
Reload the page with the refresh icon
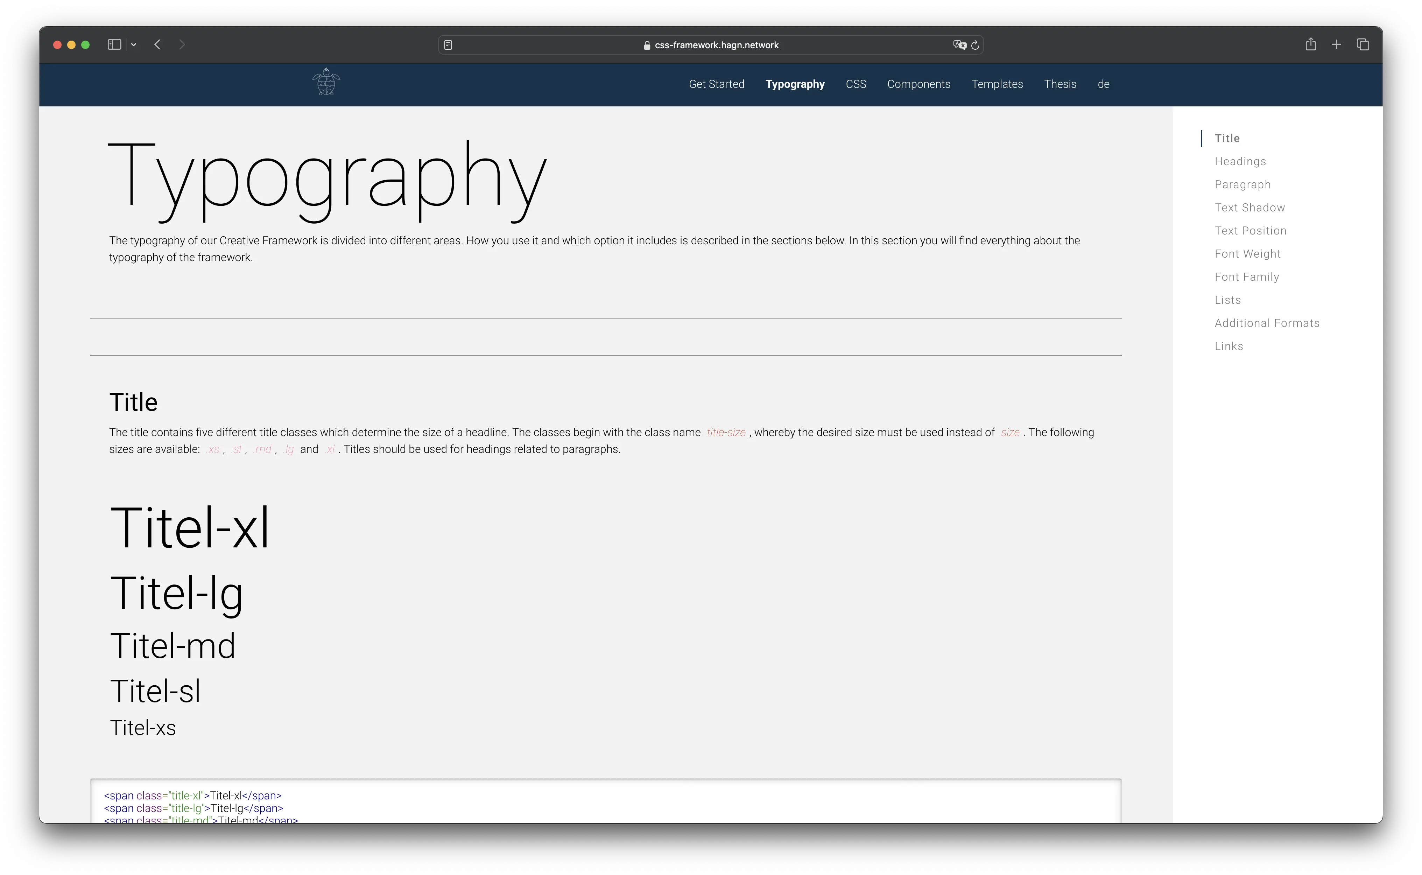(976, 44)
